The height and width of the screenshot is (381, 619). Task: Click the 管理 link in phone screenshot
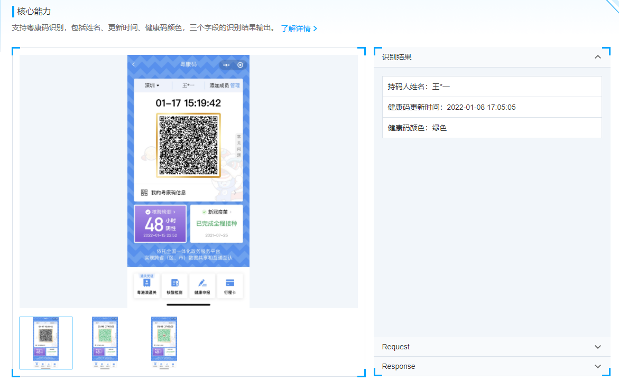click(235, 85)
